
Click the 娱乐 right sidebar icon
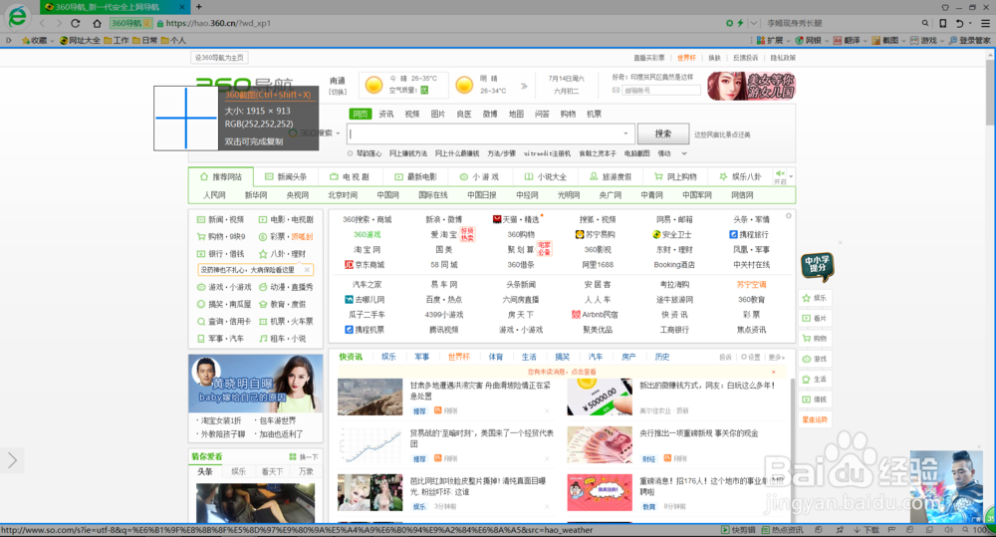click(x=815, y=298)
